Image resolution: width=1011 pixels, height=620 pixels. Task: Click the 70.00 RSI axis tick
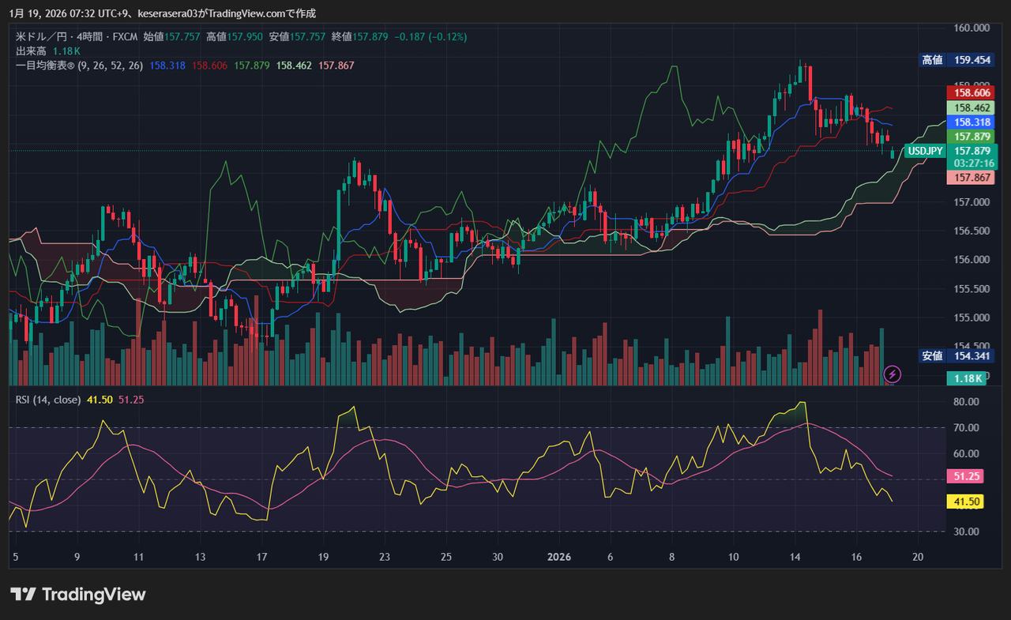(x=968, y=428)
